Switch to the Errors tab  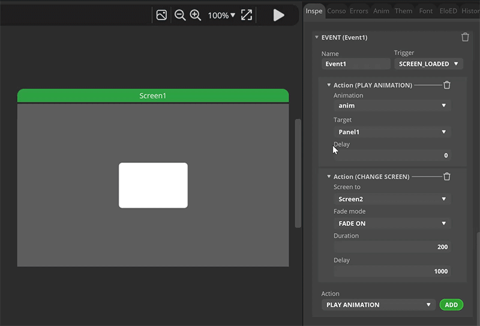[x=359, y=11]
